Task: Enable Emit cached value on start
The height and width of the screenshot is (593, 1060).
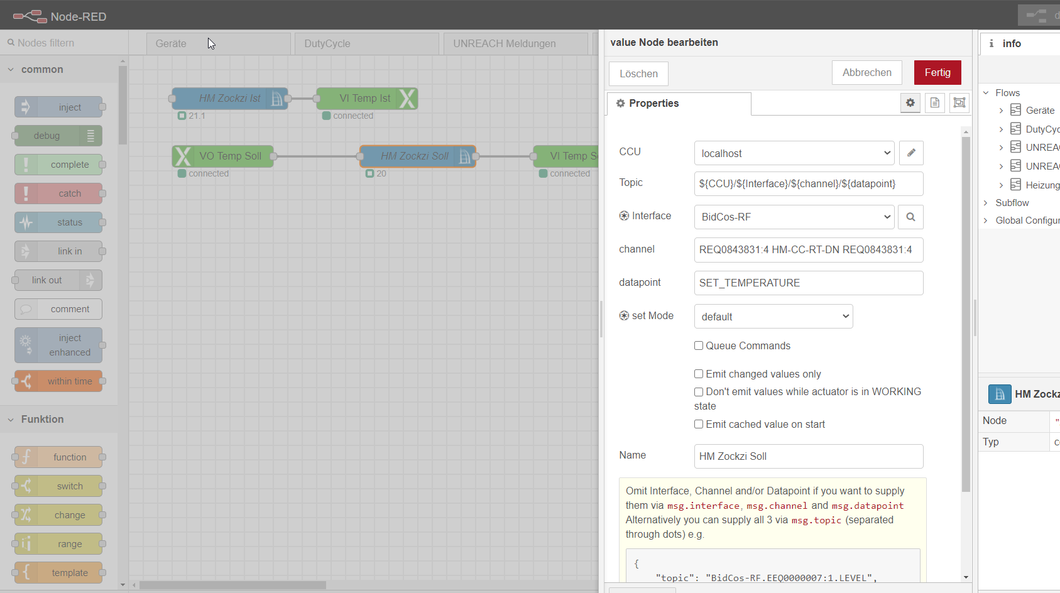Action: pyautogui.click(x=699, y=424)
